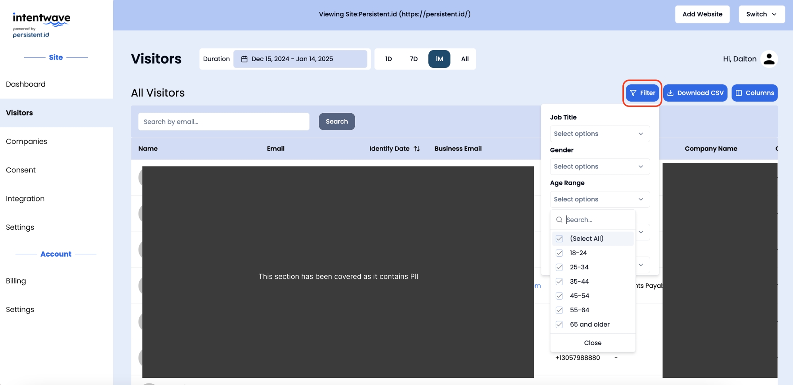Click the magnifier icon in age search
The image size is (793, 385).
pyautogui.click(x=559, y=220)
